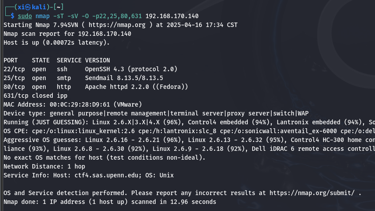Open the https://nmap.org/submit/ link
The height and width of the screenshot is (211, 375).
pyautogui.click(x=312, y=193)
